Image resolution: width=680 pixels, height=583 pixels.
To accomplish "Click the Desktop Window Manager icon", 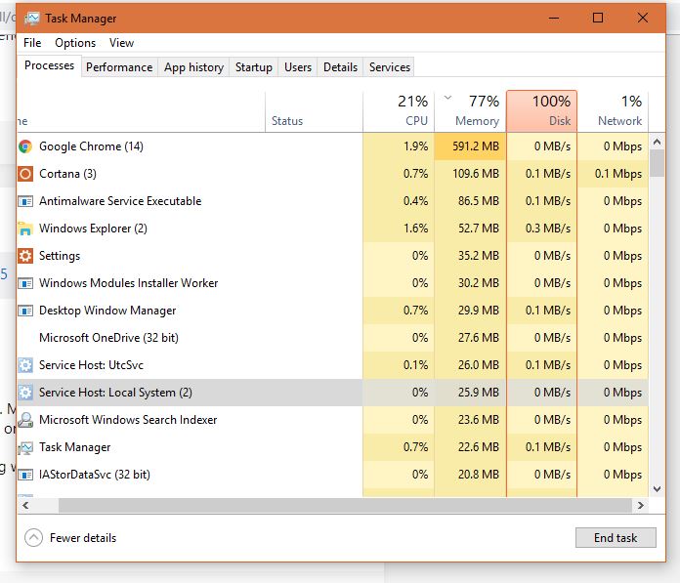I will point(25,311).
